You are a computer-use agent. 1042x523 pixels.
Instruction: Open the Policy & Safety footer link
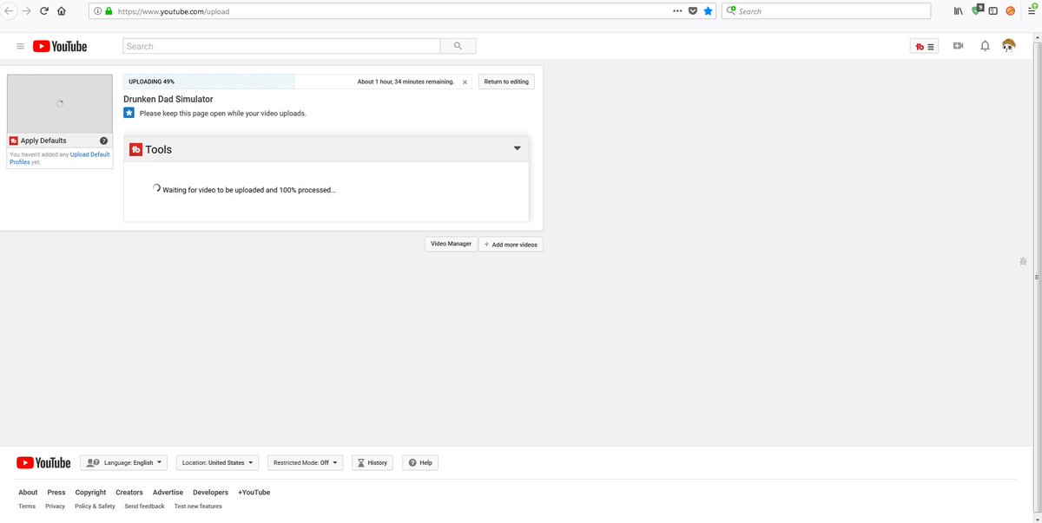click(x=95, y=507)
